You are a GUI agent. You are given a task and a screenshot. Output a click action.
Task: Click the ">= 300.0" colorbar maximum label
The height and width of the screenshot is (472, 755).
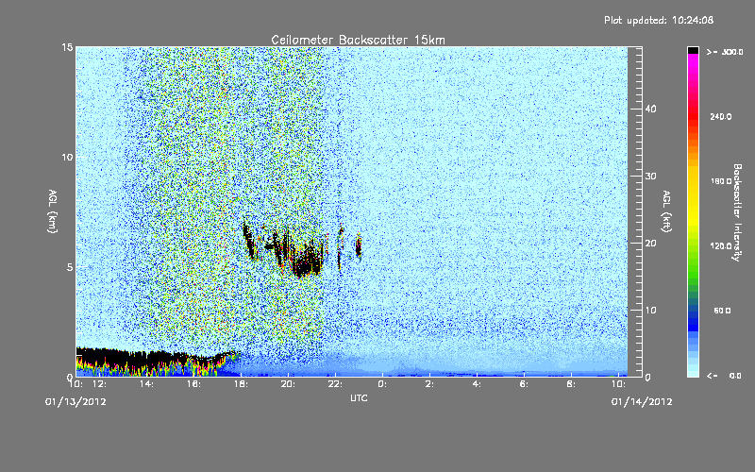(725, 52)
